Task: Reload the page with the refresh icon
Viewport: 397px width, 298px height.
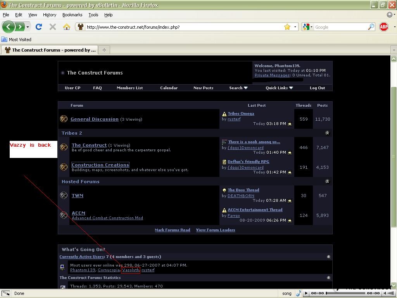Action: coord(38,27)
